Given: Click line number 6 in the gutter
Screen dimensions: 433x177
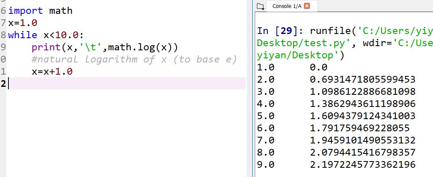Looking at the screenshot, I should [x=3, y=11].
